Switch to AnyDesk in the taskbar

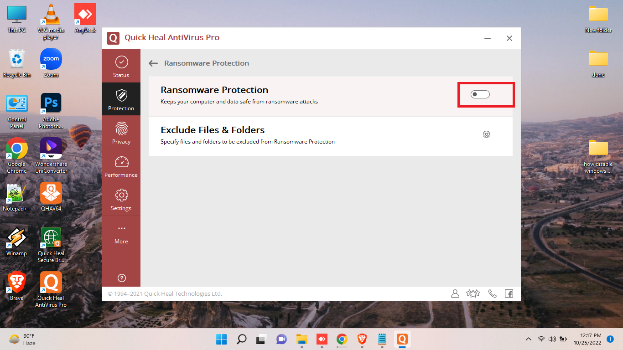tap(322, 339)
